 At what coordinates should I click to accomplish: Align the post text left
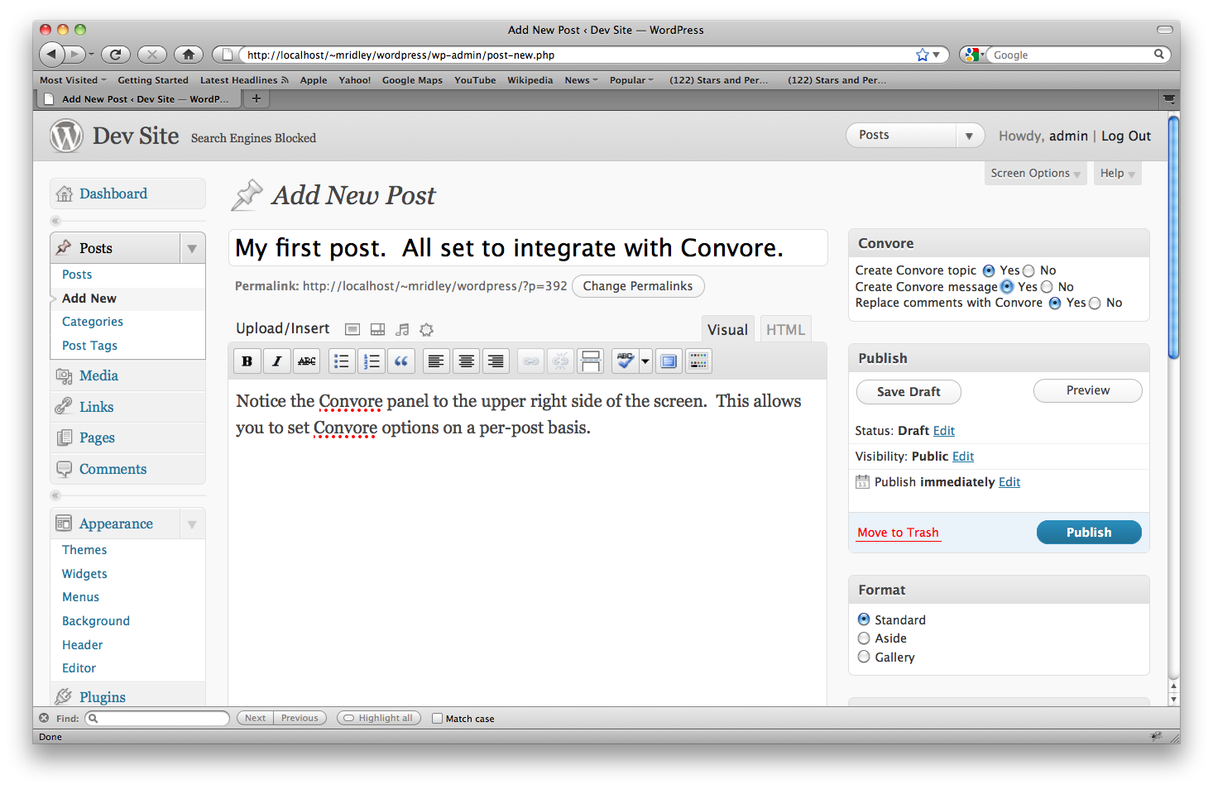(436, 361)
